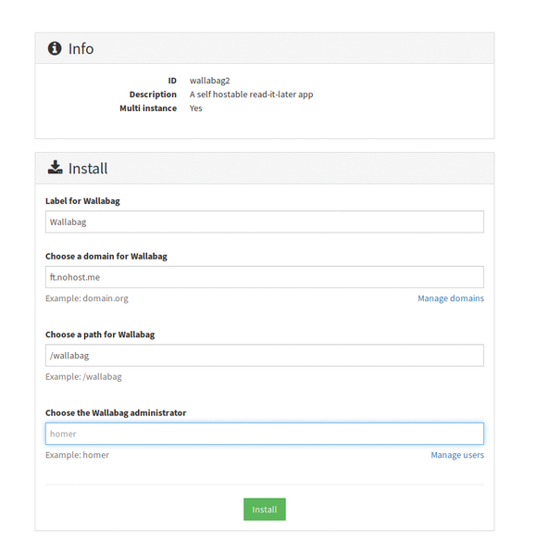Click the ID value wallabag2
The height and width of the screenshot is (556, 536).
click(x=210, y=81)
